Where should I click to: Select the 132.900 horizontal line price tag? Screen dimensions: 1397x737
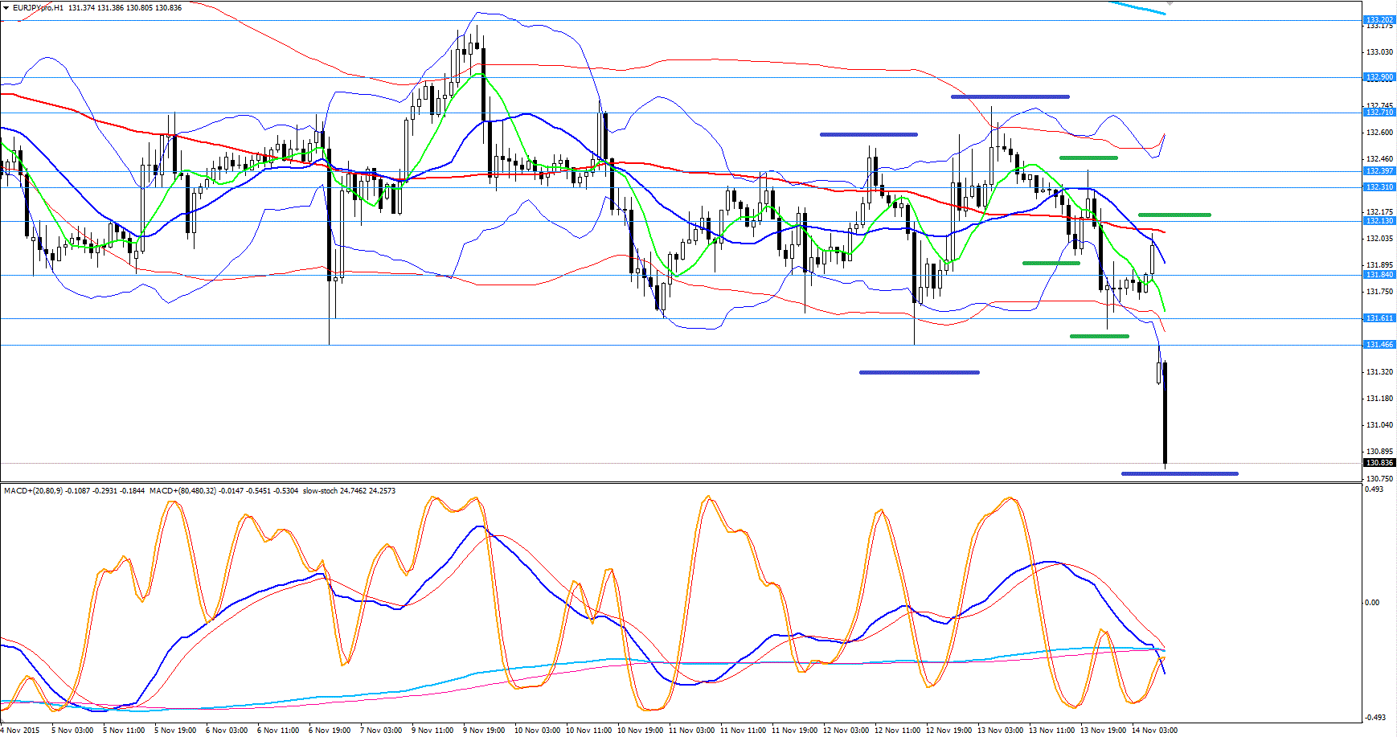[1379, 77]
